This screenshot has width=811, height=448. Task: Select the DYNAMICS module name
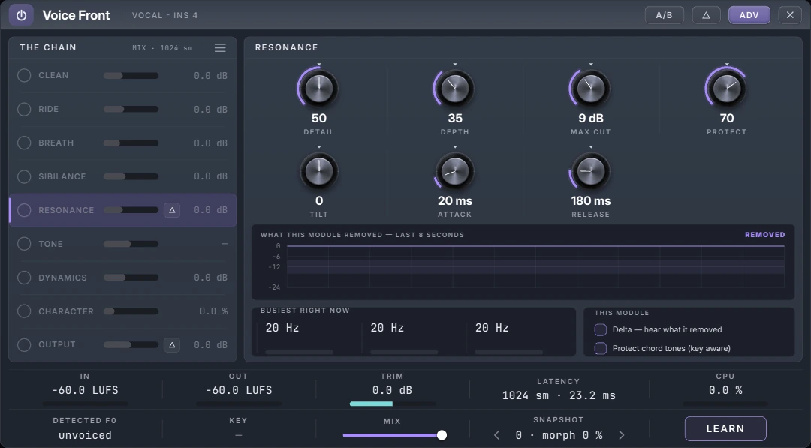point(62,278)
